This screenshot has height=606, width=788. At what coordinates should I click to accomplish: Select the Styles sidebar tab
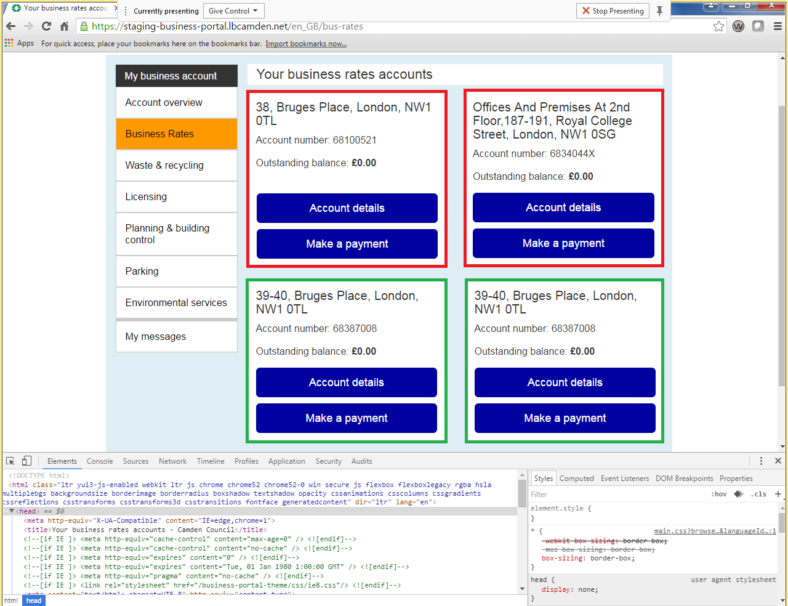coord(544,479)
